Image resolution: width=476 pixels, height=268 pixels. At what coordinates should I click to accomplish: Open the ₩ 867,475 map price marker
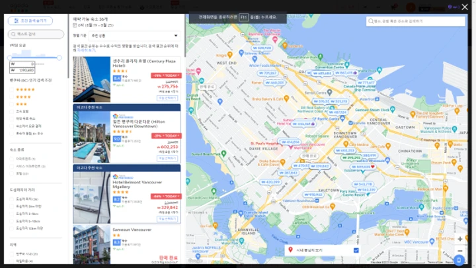(346, 73)
